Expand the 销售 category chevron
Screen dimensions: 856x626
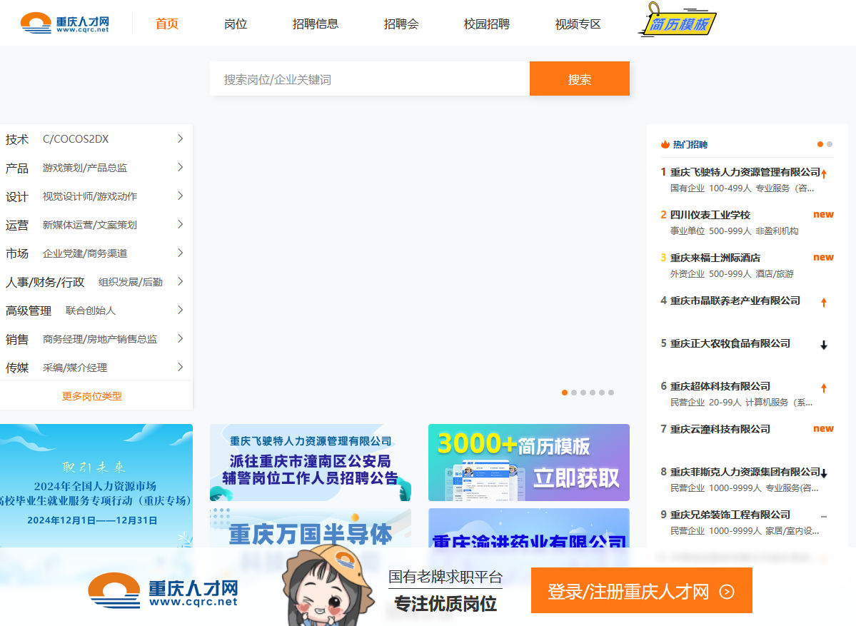(x=179, y=338)
